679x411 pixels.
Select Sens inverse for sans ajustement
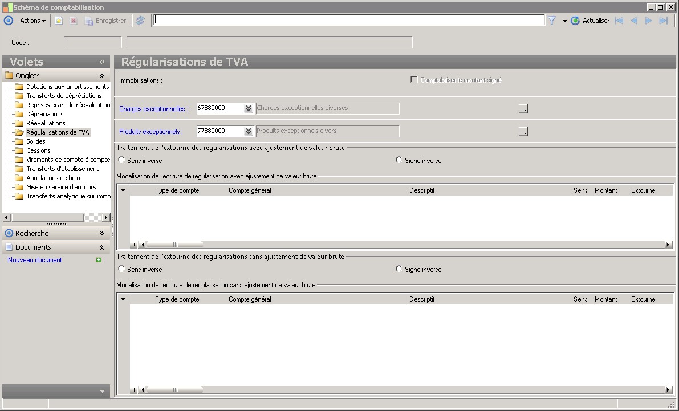(x=121, y=268)
